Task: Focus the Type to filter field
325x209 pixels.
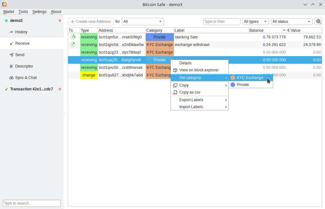Action: (222, 22)
